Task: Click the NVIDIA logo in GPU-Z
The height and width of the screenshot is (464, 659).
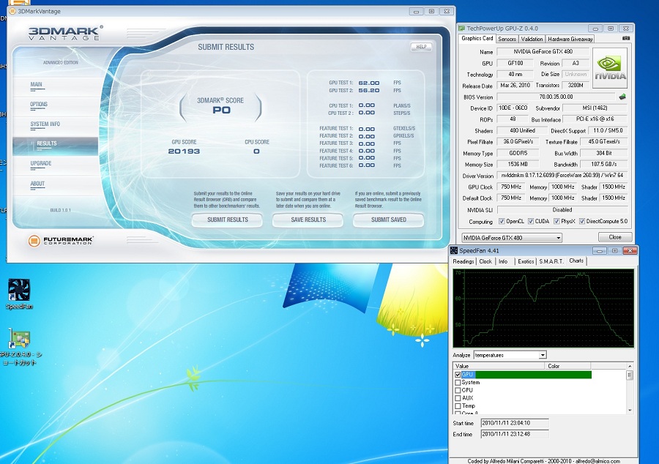Action: (610, 66)
